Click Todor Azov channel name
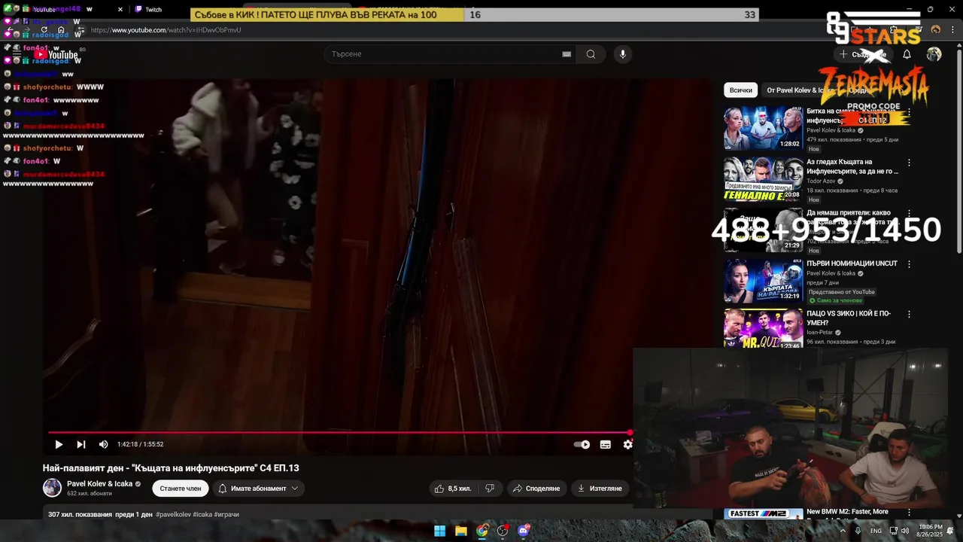963x542 pixels. [821, 181]
